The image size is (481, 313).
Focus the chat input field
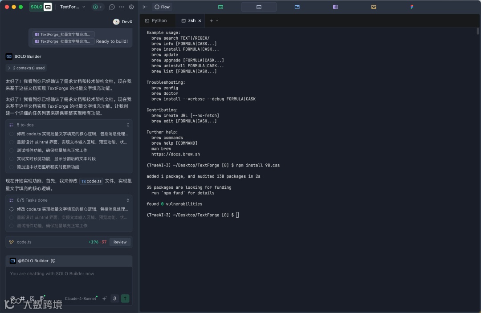click(x=69, y=279)
